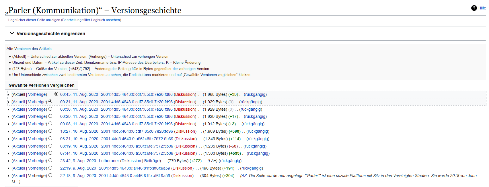
Task: Open the Lutheraner user page link
Action: pyautogui.click(x=109, y=161)
